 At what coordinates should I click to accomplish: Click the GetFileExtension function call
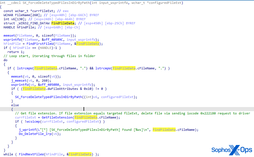coord(57,117)
